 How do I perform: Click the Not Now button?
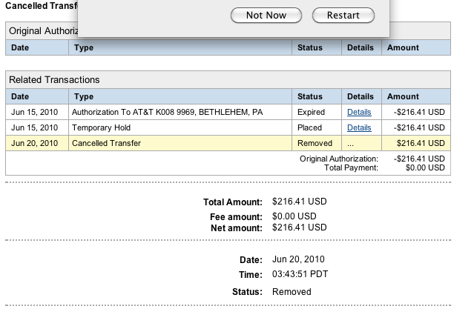click(x=266, y=16)
